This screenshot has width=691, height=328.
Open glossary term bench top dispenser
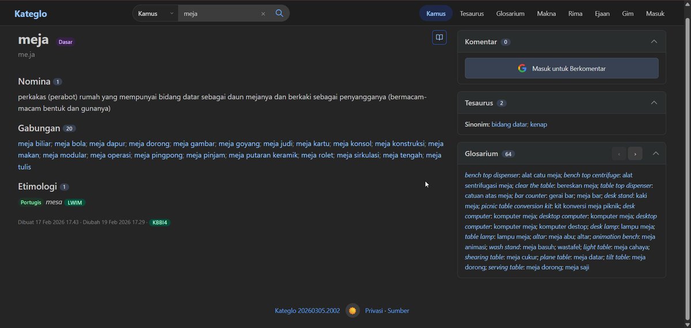pos(492,175)
